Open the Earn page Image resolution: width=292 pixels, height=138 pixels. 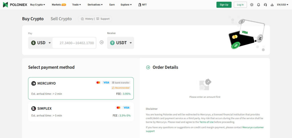coord(112,5)
